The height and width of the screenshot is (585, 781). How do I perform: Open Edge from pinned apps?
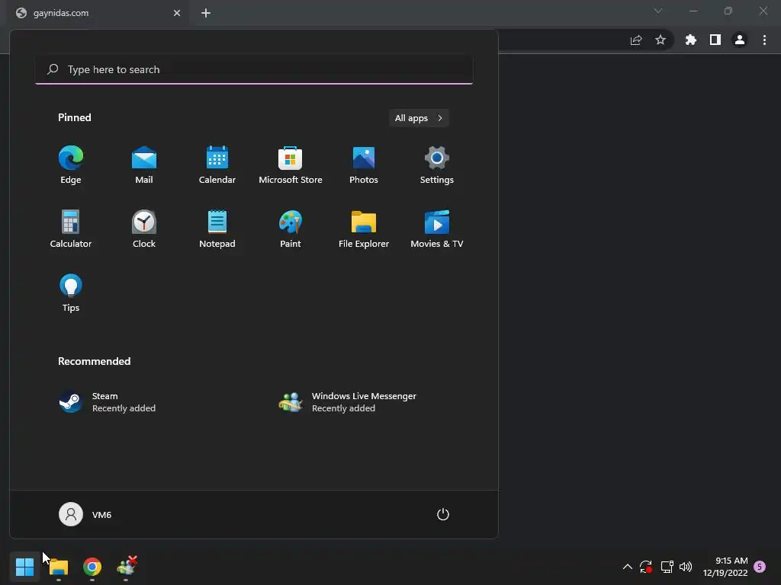pyautogui.click(x=71, y=165)
